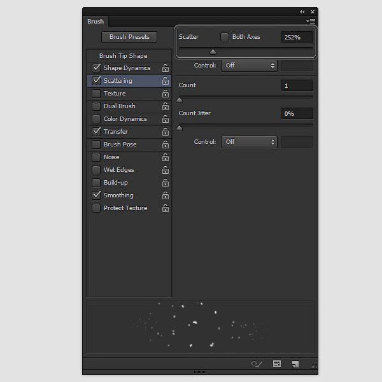Uncheck the Scattering checkbox
The height and width of the screenshot is (382, 382).
(96, 80)
